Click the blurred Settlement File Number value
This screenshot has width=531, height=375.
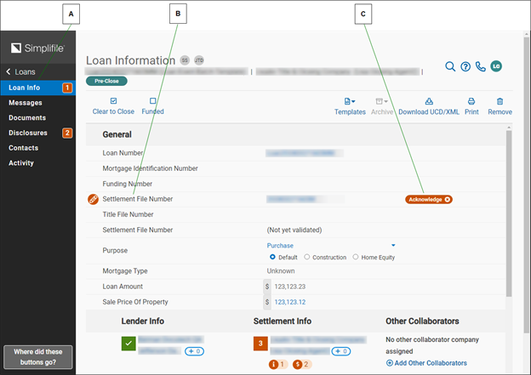[x=305, y=199]
